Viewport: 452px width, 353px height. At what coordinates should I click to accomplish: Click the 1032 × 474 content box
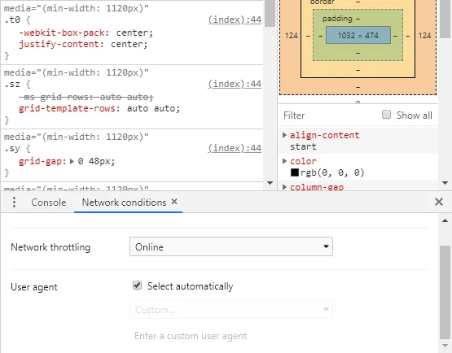[x=358, y=36]
